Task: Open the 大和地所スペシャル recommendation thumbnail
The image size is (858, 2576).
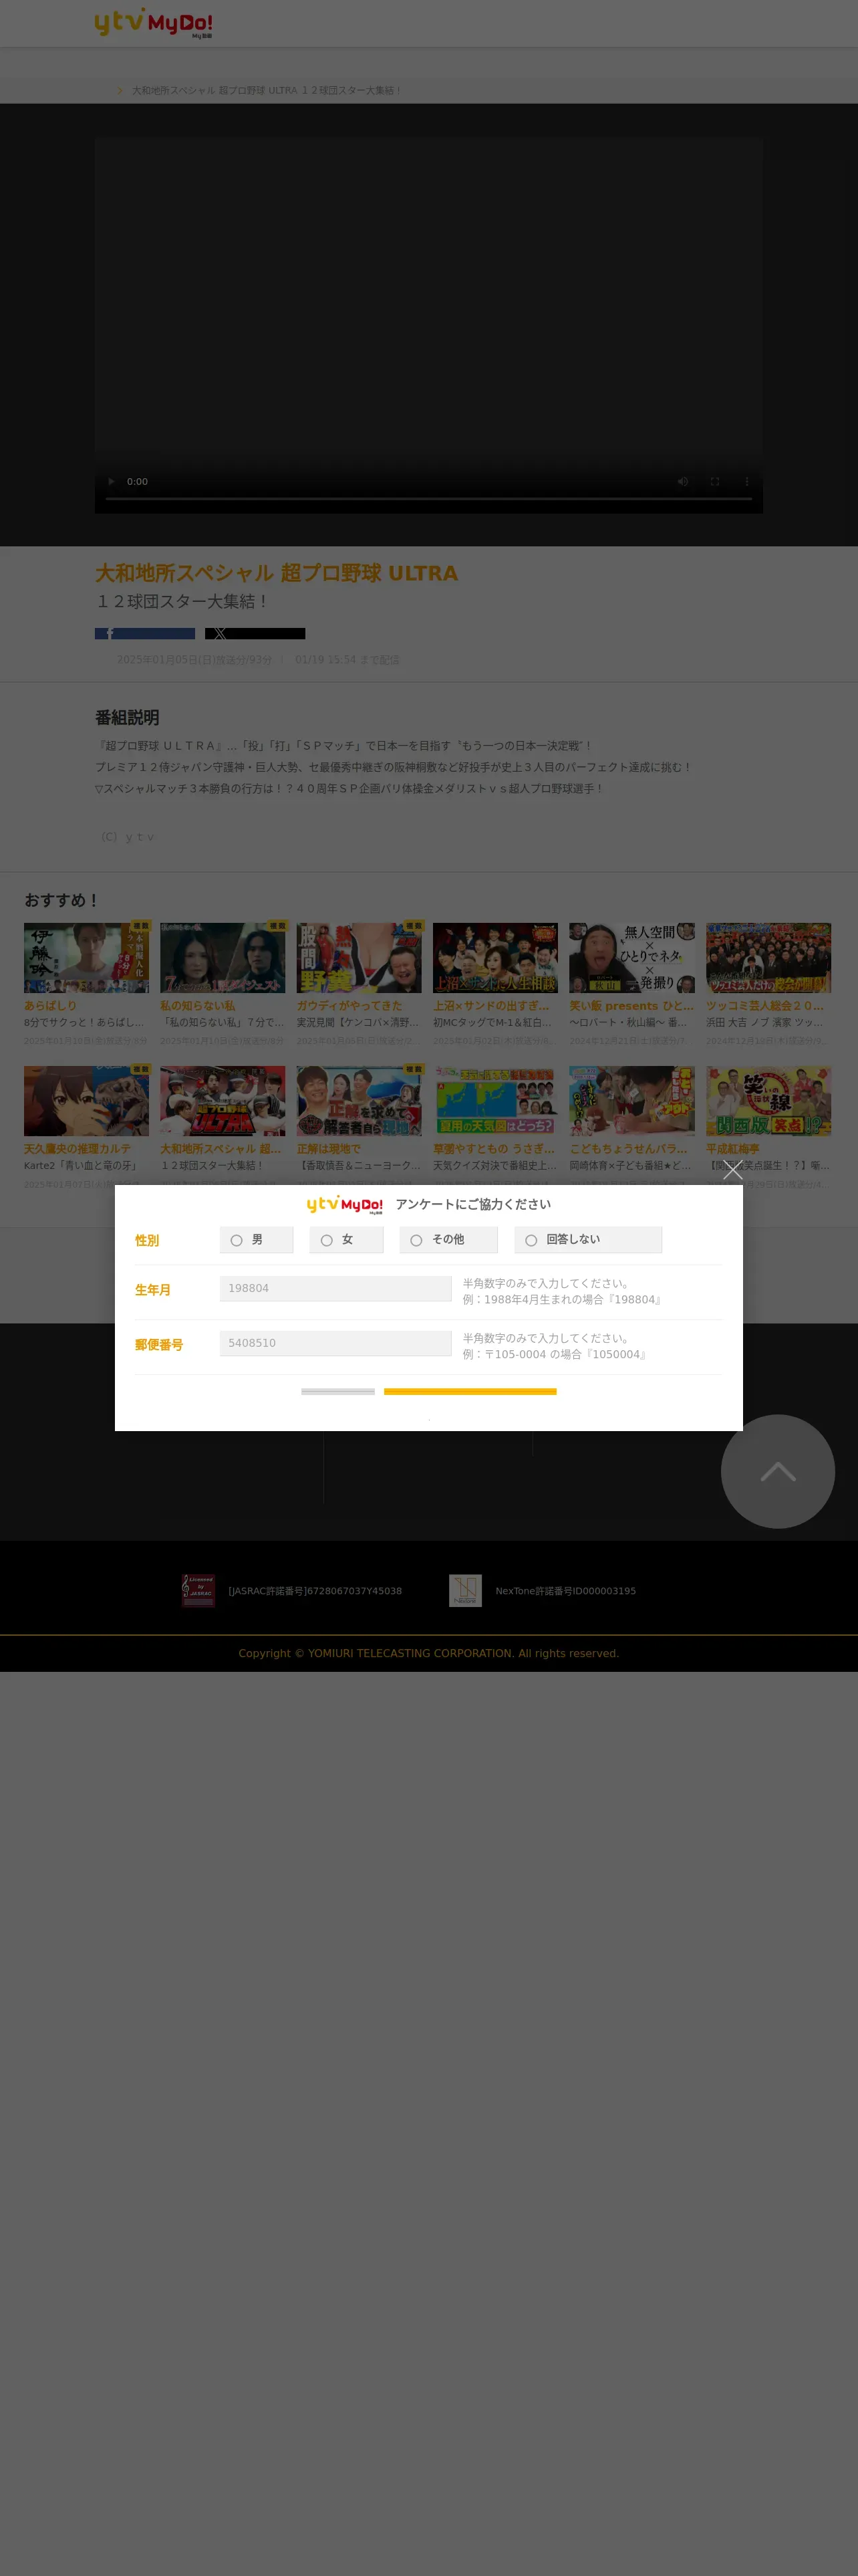Action: pyautogui.click(x=223, y=1100)
